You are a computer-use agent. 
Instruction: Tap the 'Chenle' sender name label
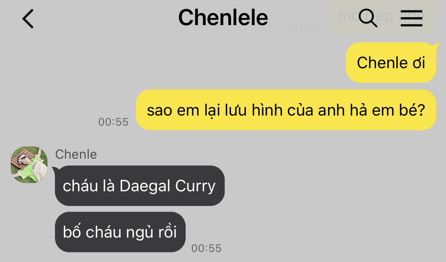tap(76, 154)
